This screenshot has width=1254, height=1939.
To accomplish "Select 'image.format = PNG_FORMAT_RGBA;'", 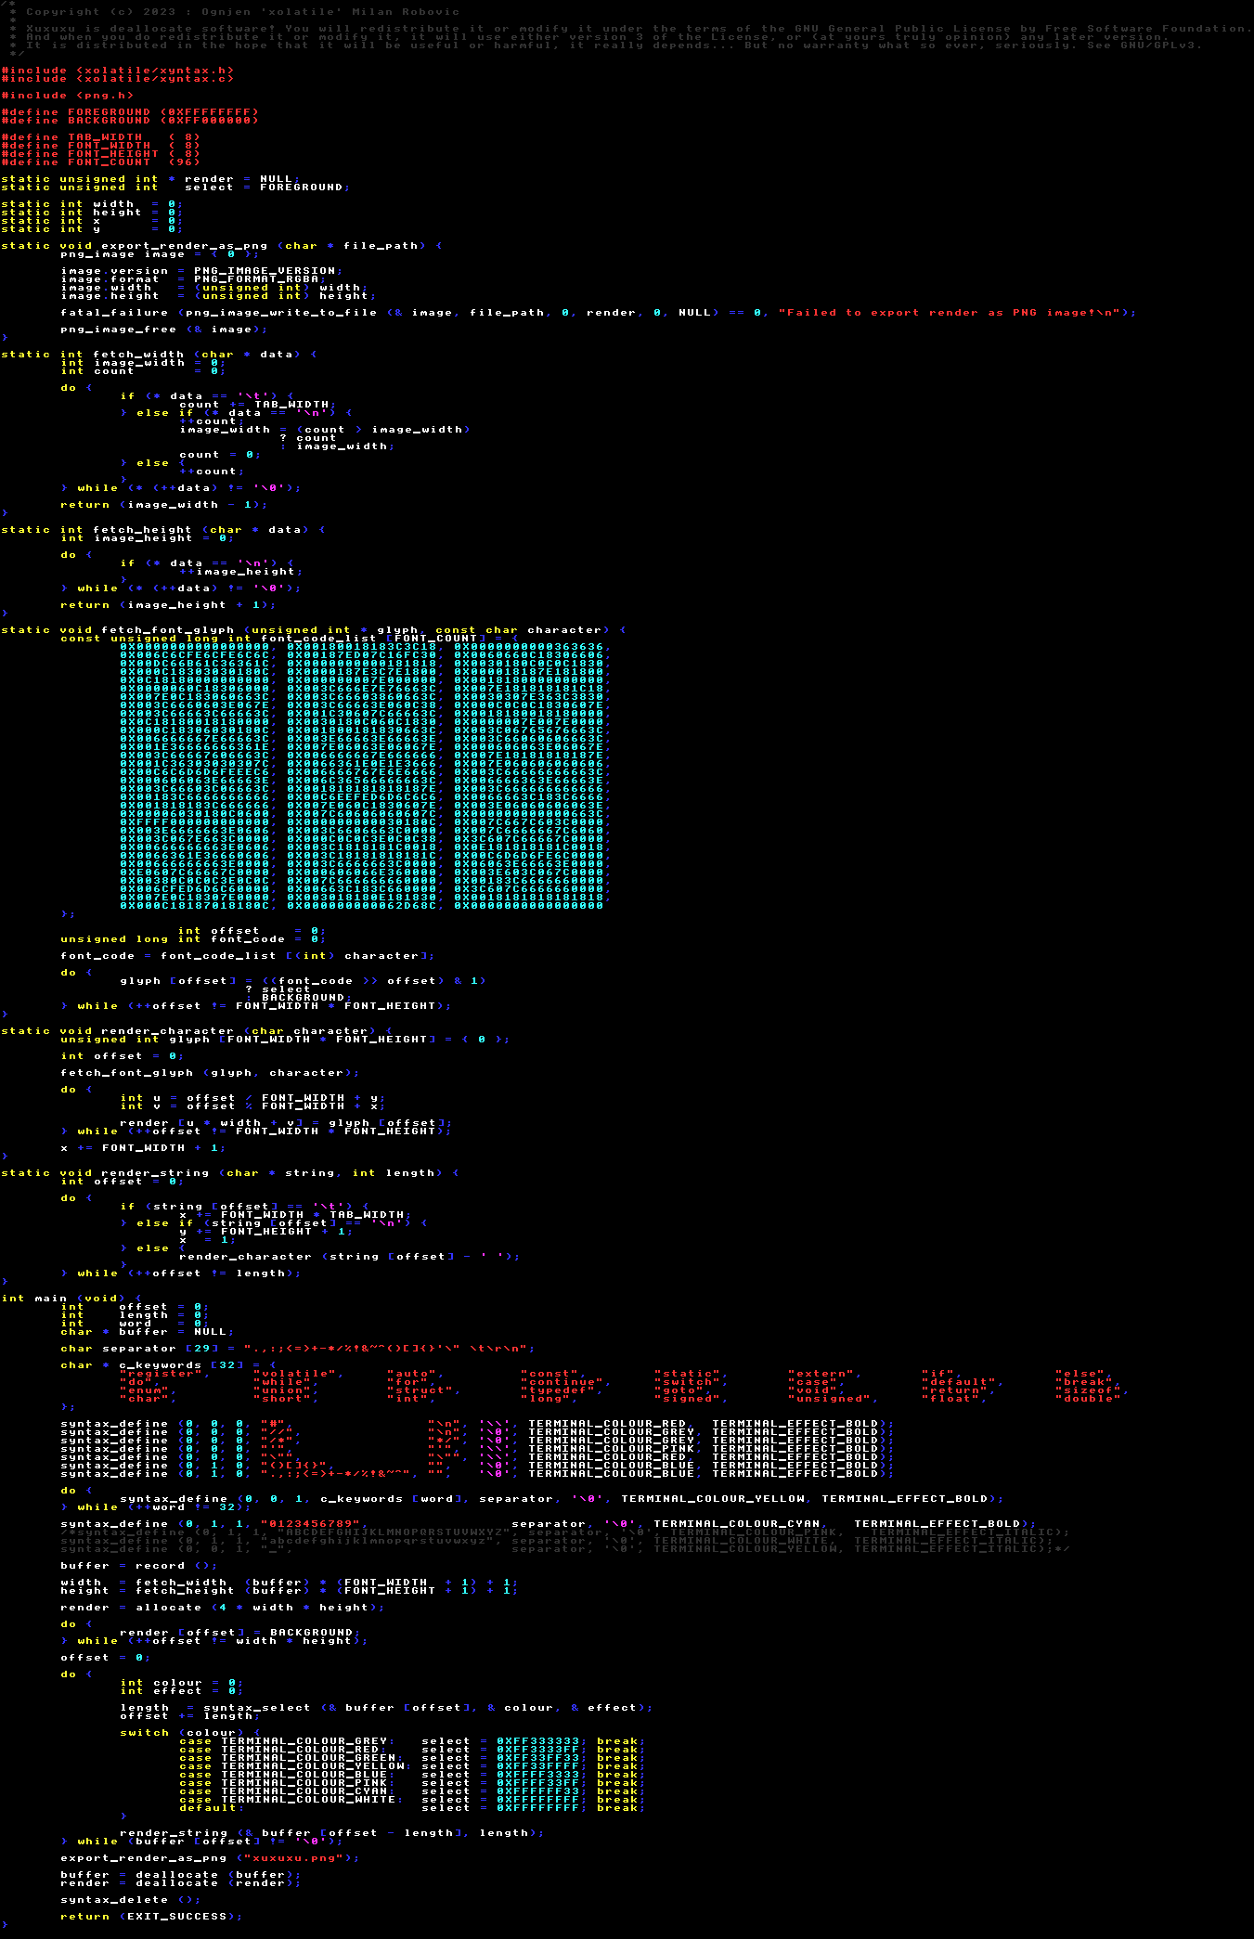I will 192,279.
